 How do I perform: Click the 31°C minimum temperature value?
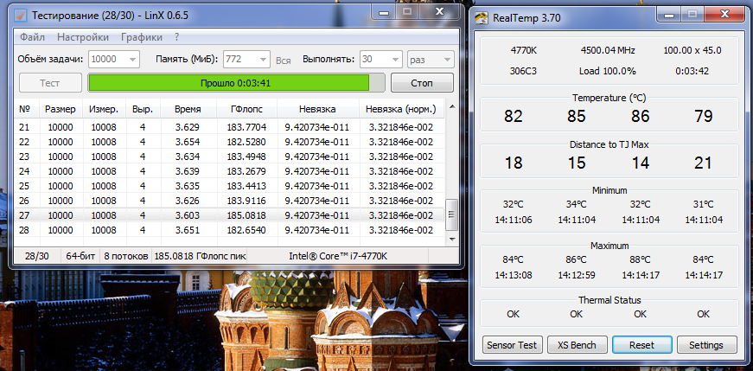[x=704, y=204]
